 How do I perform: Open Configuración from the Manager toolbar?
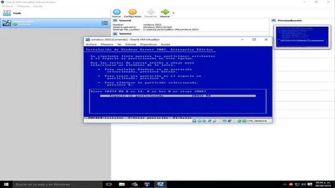[x=132, y=13]
